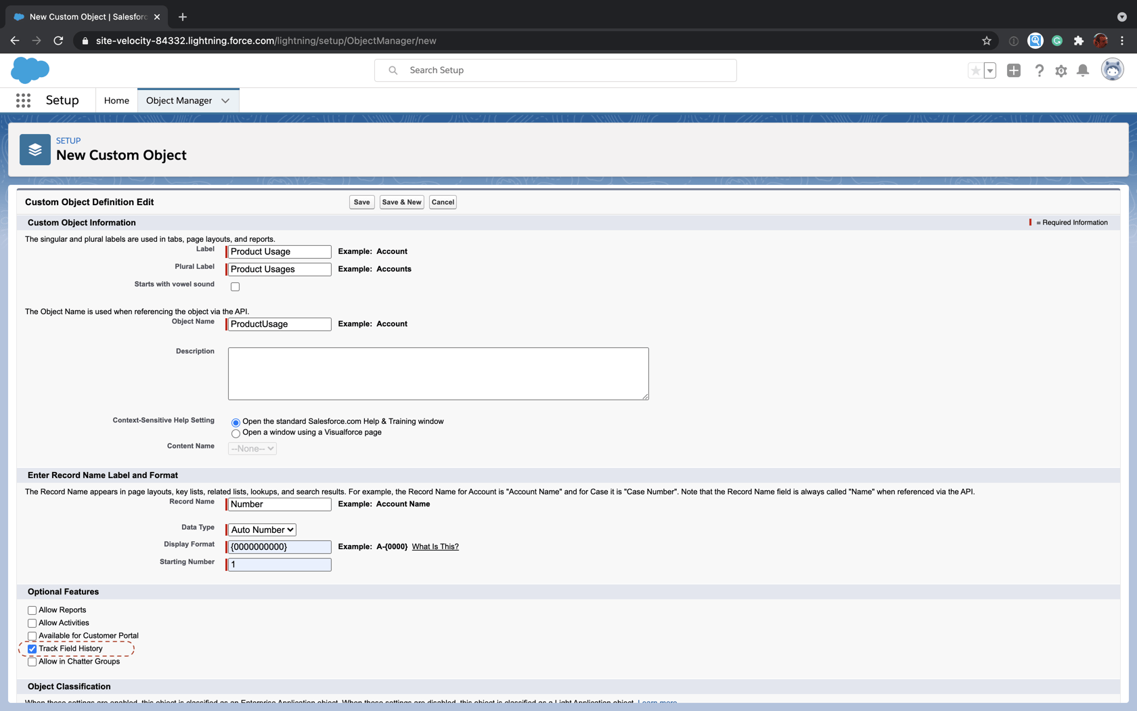
Task: Open Salesforce Help via question mark icon
Action: pos(1040,70)
